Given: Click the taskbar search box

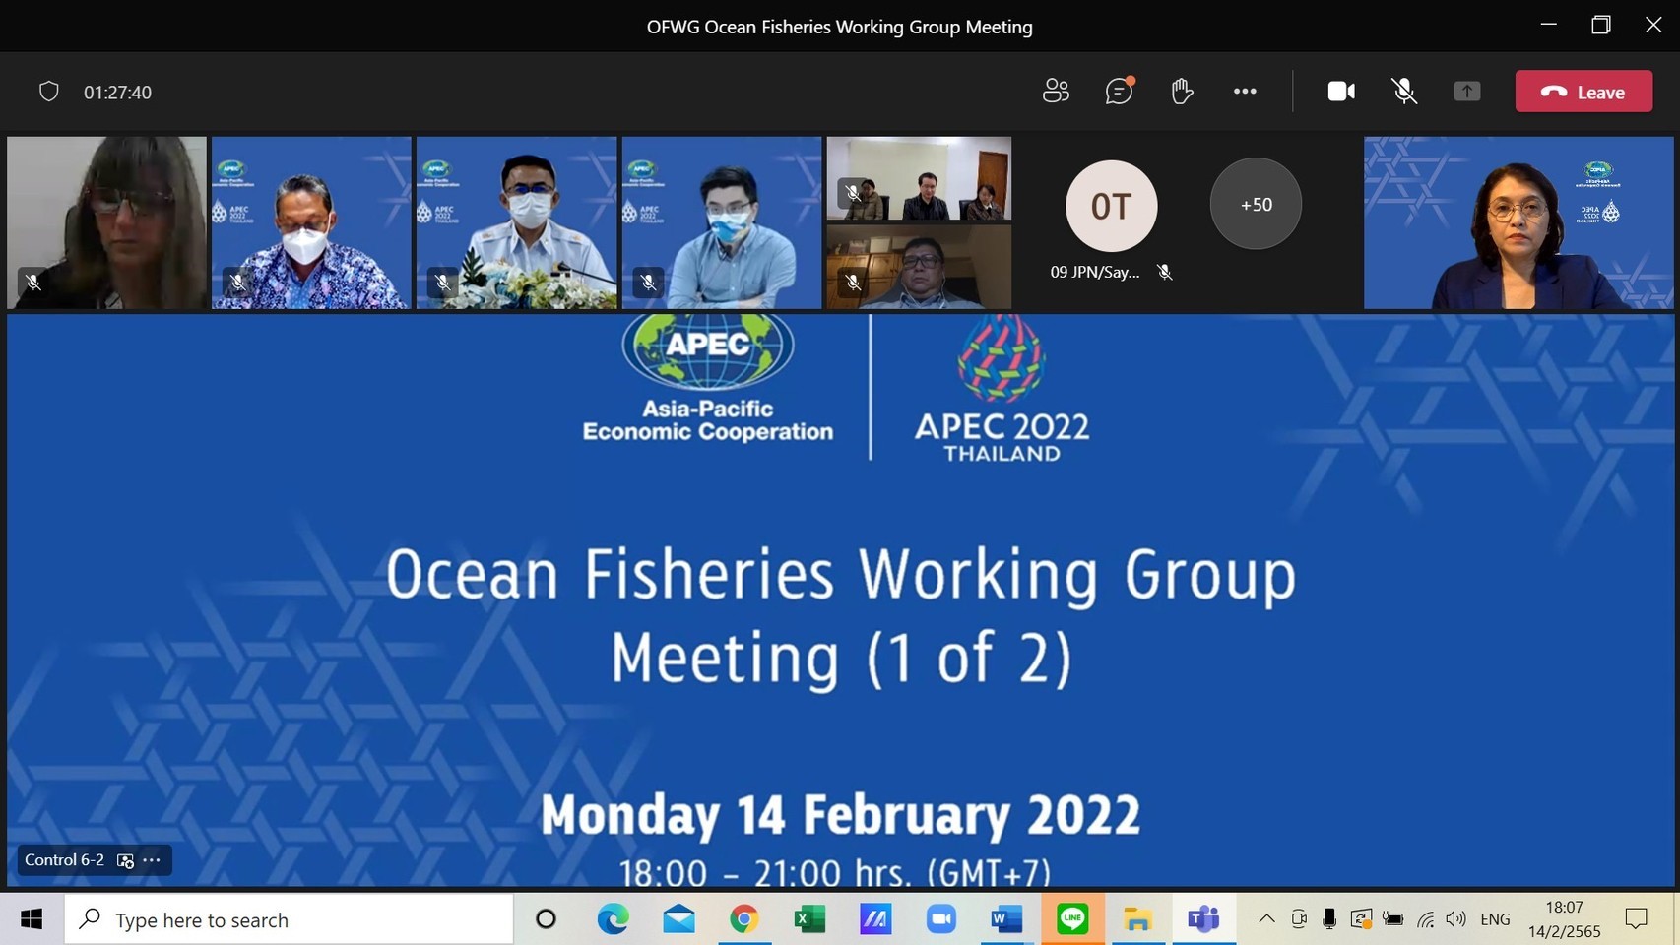Looking at the screenshot, I should (289, 919).
